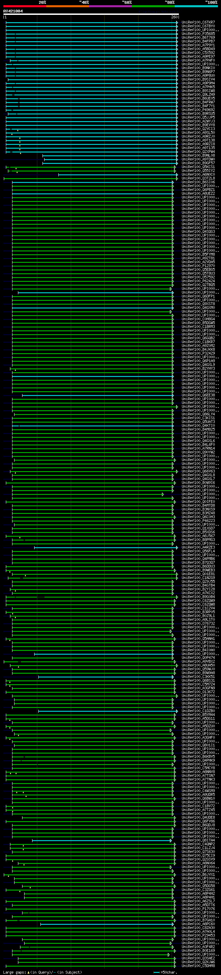The image size is (221, 975).
Task: Select hit label UniRef100_Q2XPW4
Action: click(198, 152)
